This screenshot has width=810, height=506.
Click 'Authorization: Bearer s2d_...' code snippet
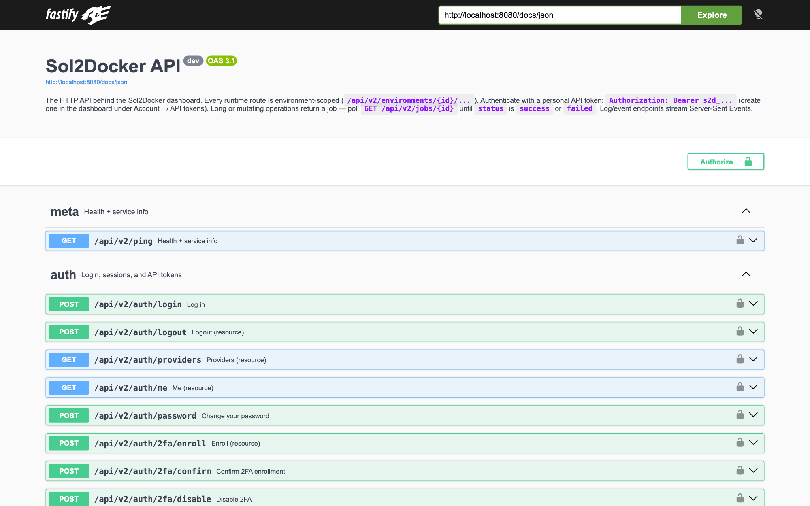[671, 100]
